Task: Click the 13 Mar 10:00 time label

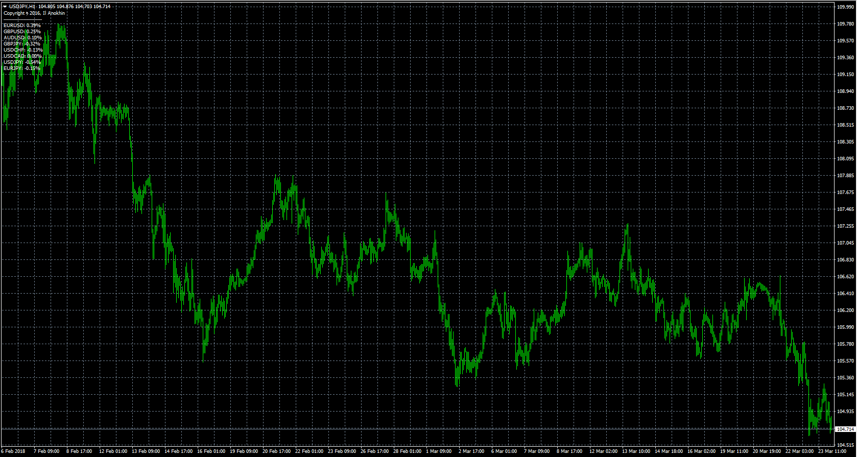Action: coord(636,451)
